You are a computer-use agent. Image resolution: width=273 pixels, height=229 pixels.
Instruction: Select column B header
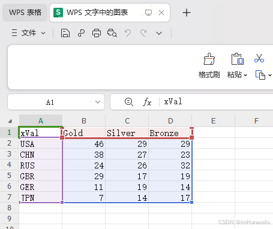point(84,120)
